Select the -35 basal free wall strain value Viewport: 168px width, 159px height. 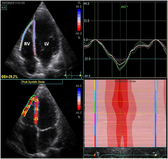click(x=24, y=113)
